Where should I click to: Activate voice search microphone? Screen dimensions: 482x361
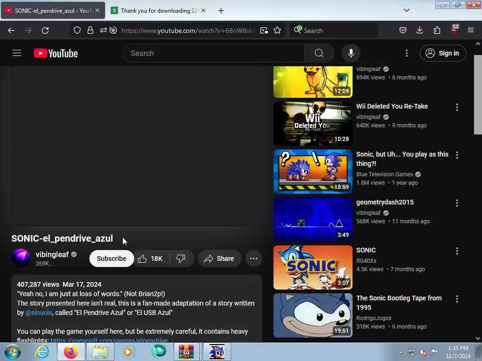point(351,53)
